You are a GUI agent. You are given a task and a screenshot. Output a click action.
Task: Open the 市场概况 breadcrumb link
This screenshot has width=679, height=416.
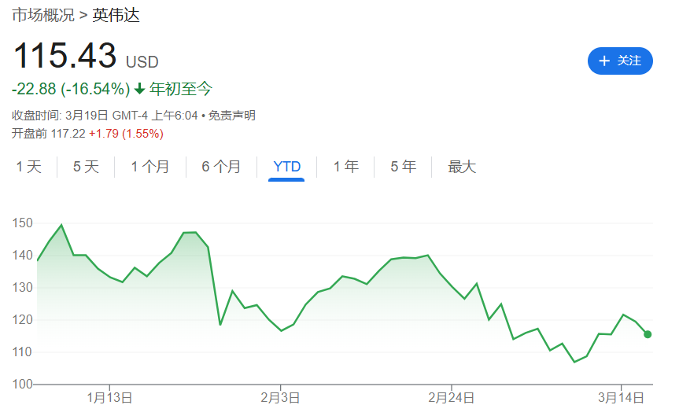click(43, 16)
